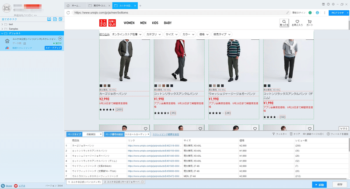Select bottom tab 1. ユニクロ公式 パンツ(メンズ)
This screenshot has height=189, width=350.
click(x=84, y=182)
